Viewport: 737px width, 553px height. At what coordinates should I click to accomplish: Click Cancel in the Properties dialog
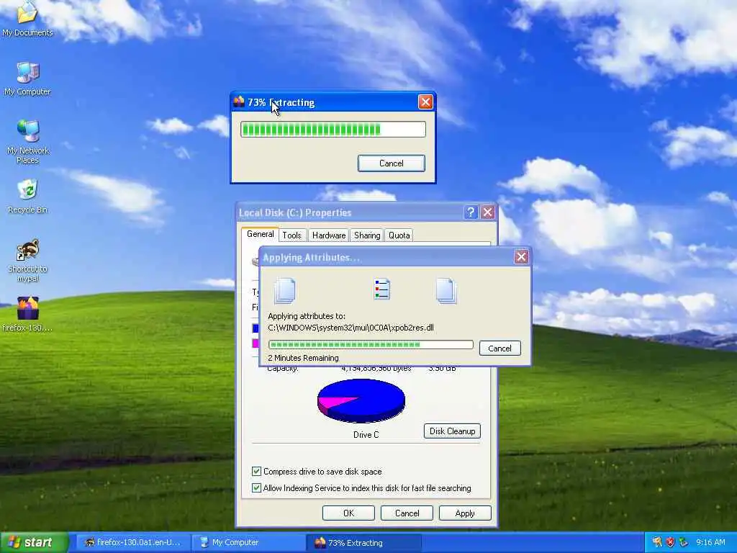pyautogui.click(x=407, y=513)
